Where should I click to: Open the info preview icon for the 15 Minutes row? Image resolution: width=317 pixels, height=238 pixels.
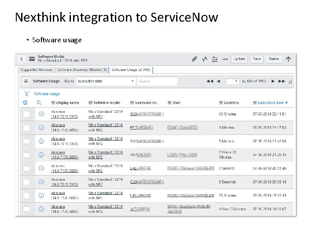pos(41,114)
